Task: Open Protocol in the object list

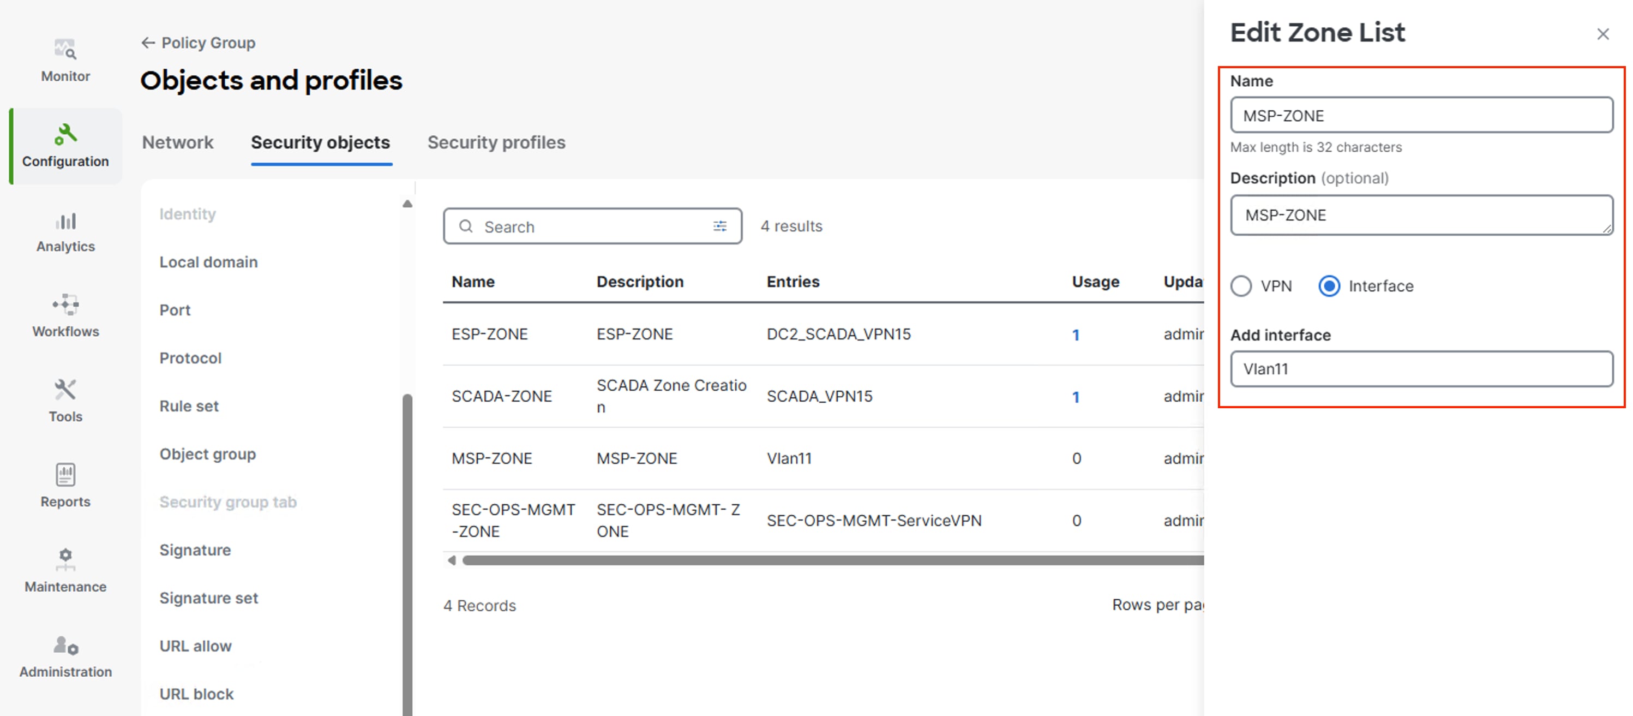Action: coord(191,359)
